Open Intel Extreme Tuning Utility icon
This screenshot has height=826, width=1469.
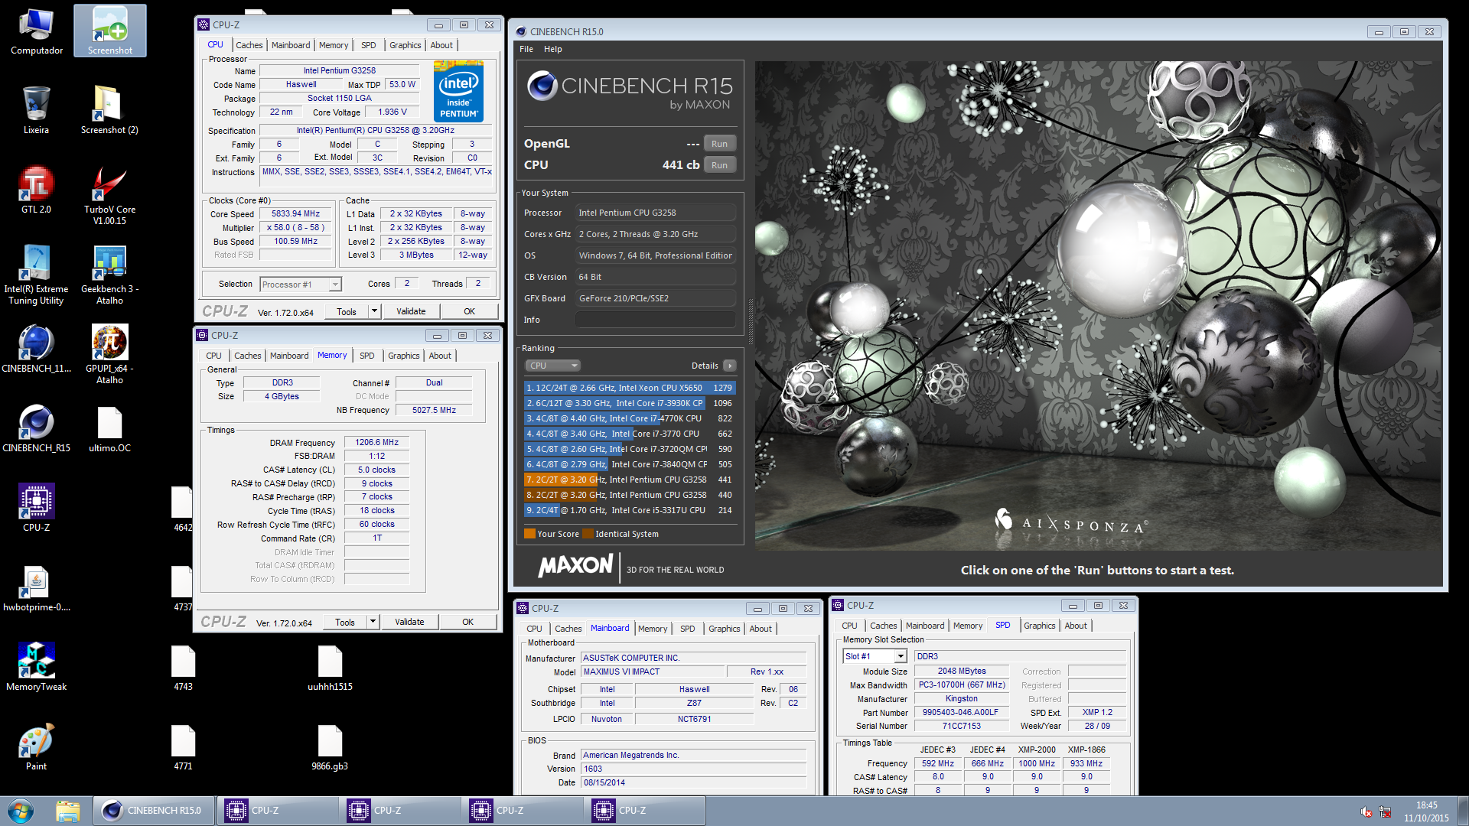pos(36,274)
